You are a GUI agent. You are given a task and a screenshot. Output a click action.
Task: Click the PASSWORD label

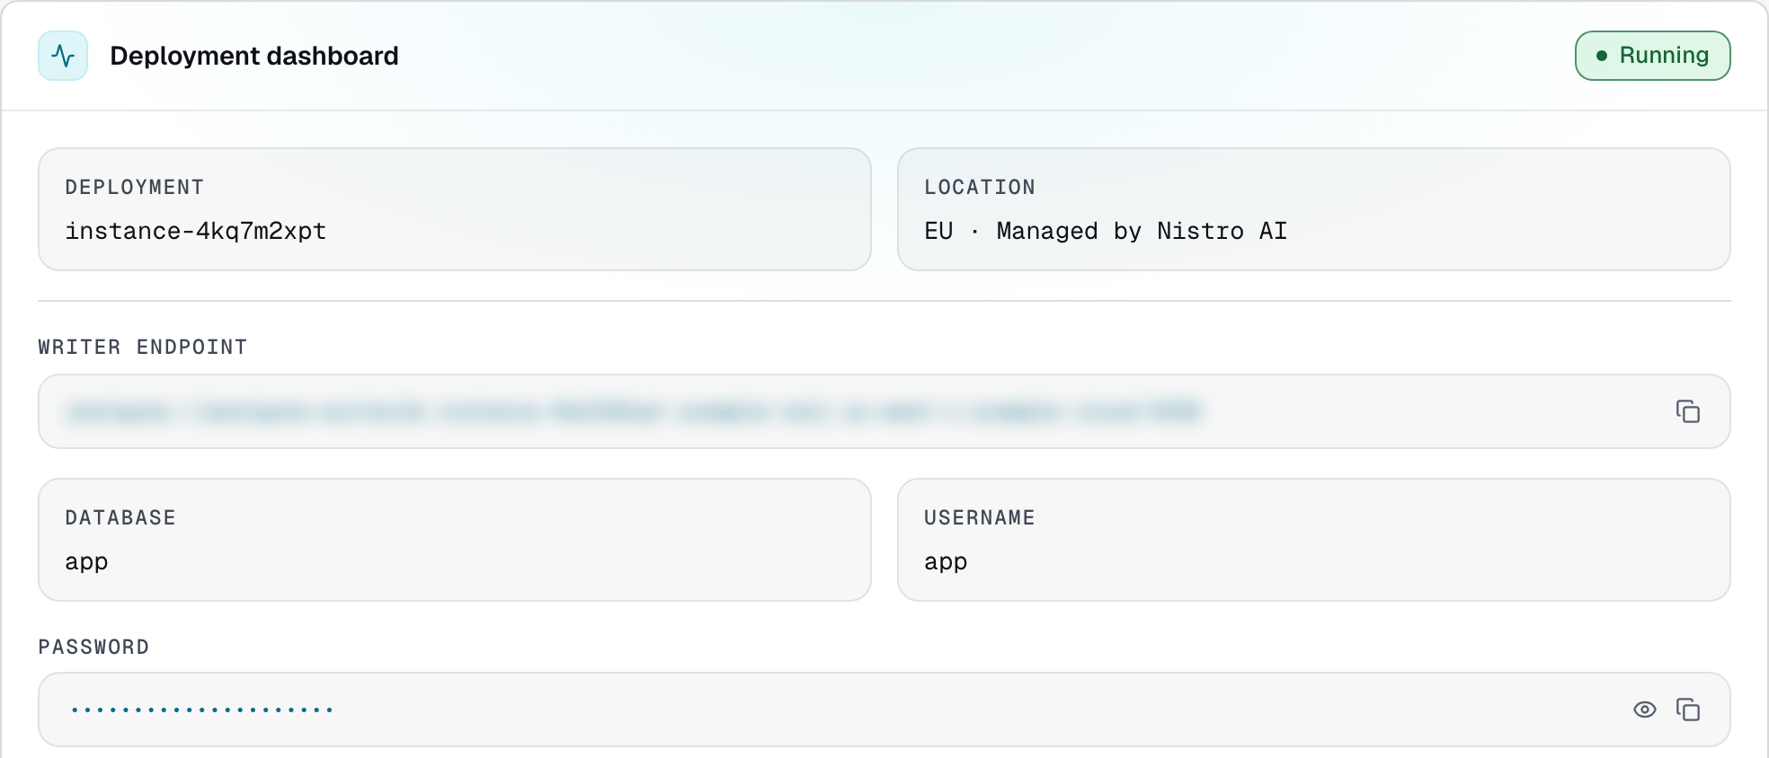pyautogui.click(x=93, y=647)
